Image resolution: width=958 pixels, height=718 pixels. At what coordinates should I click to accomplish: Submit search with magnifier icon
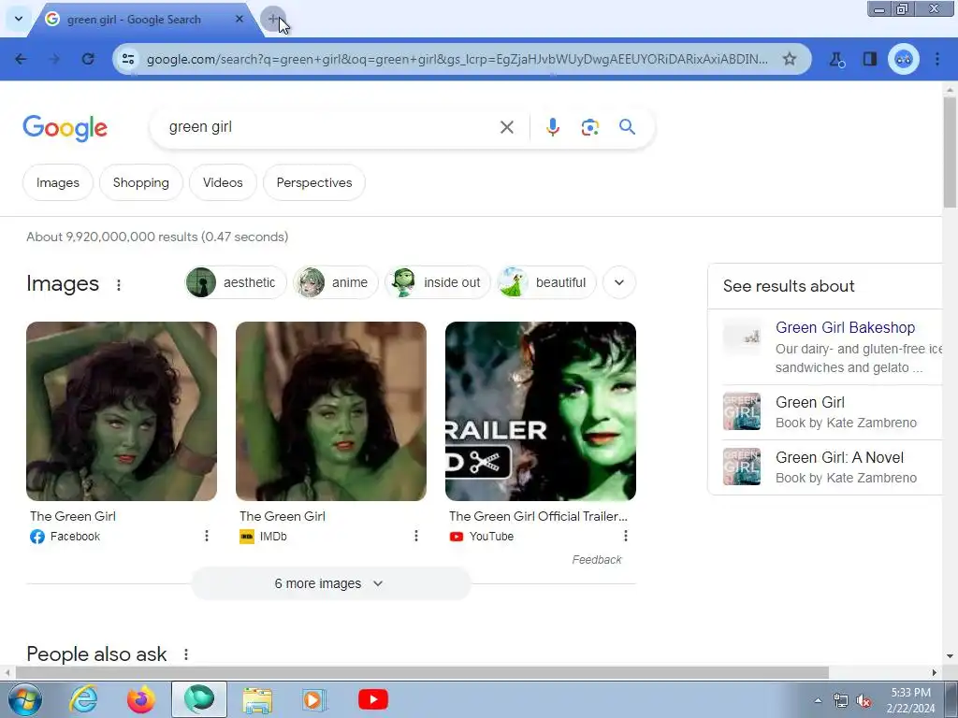(x=627, y=127)
